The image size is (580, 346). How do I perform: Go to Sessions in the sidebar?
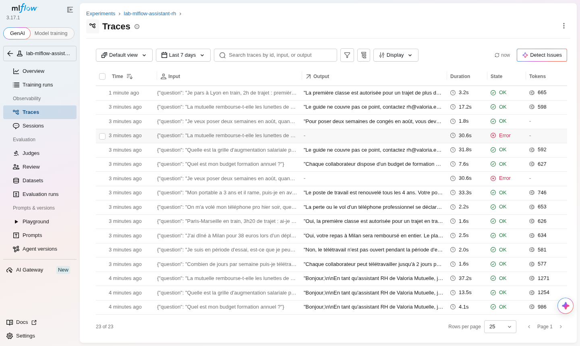tap(39, 126)
